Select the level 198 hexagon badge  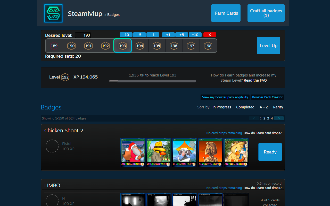208,46
